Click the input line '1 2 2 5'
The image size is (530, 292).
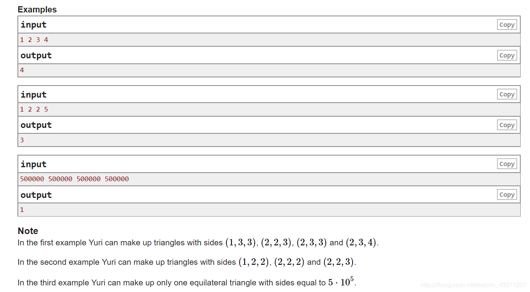[x=33, y=109]
